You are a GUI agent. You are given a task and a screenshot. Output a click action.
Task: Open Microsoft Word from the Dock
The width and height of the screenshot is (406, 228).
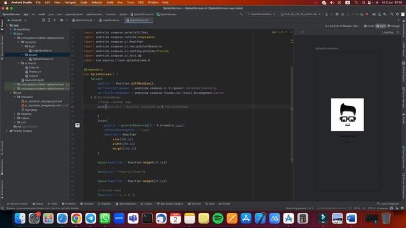pyautogui.click(x=351, y=218)
